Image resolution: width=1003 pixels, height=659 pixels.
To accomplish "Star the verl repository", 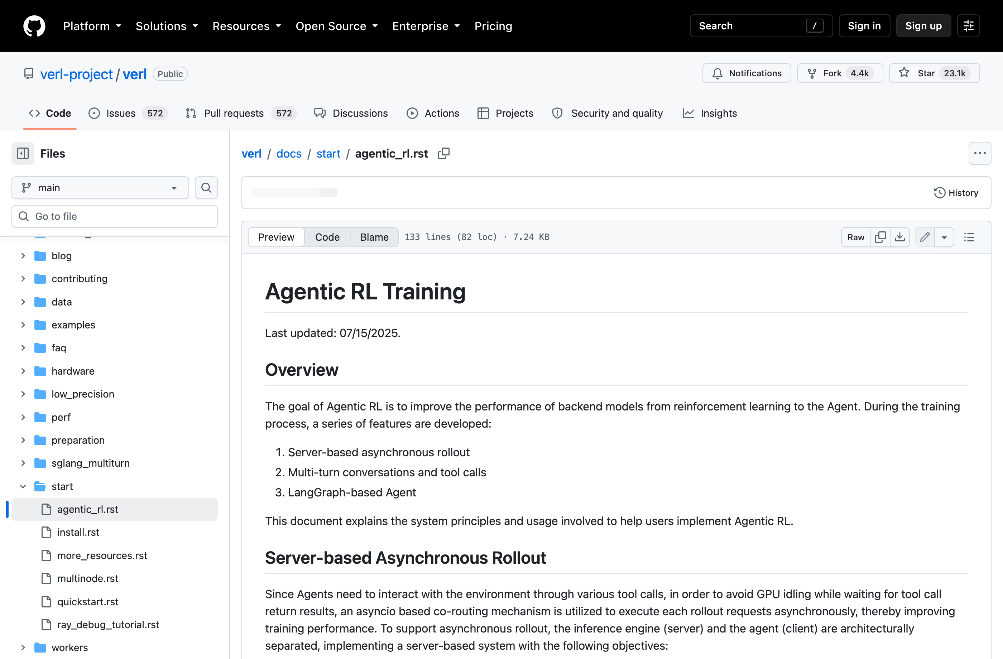I will [x=934, y=73].
